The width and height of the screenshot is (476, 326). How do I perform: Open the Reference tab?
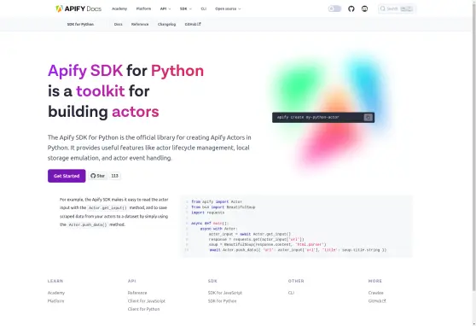pyautogui.click(x=140, y=24)
